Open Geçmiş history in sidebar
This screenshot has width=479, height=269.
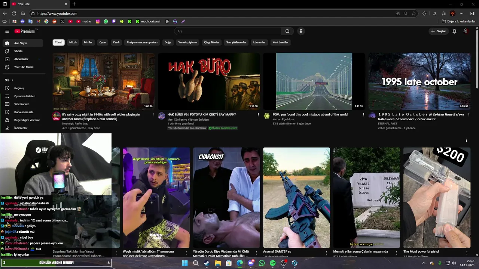point(22,88)
